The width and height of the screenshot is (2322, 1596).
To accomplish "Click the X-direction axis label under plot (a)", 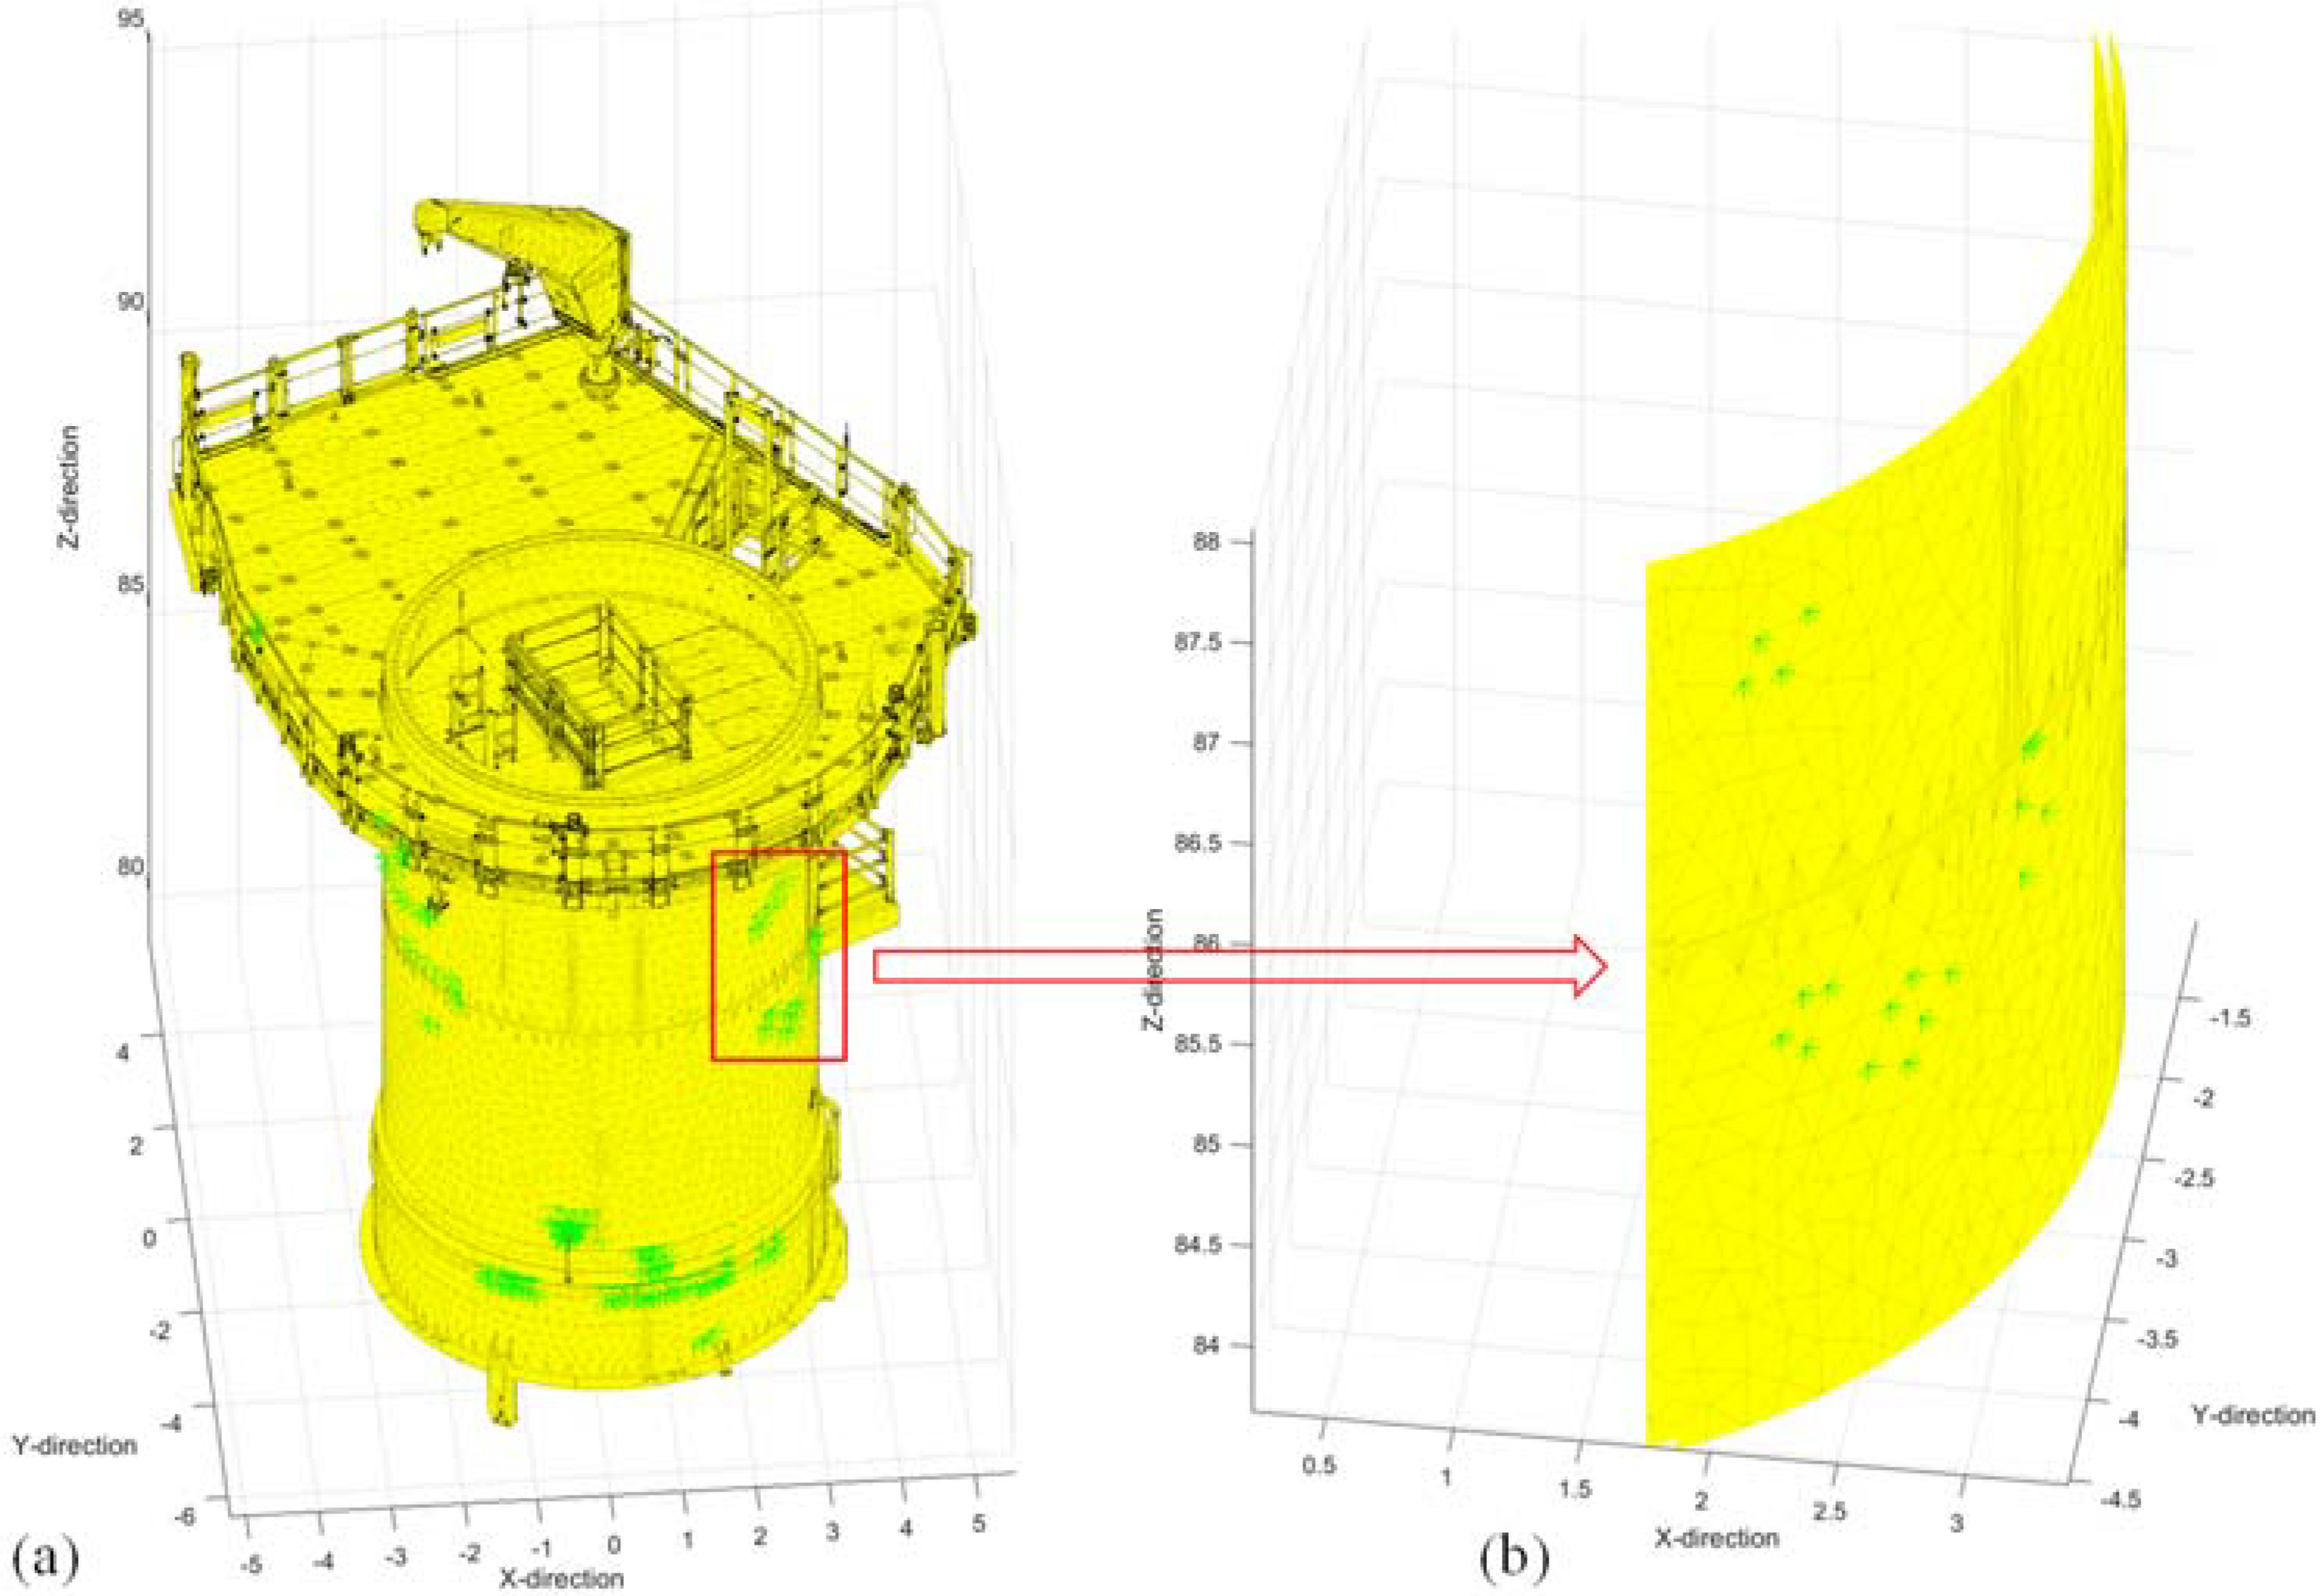I will (562, 1579).
